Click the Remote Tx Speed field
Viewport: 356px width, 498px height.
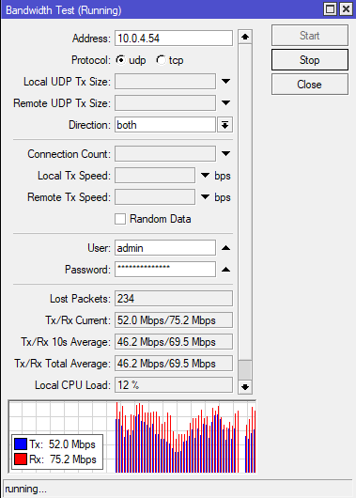(x=155, y=197)
